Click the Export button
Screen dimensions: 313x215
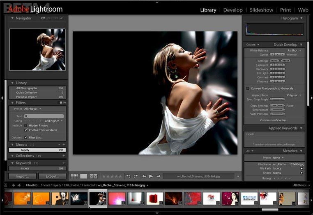52,176
